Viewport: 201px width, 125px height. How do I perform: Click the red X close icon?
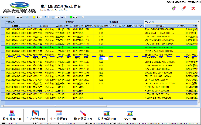193,8
